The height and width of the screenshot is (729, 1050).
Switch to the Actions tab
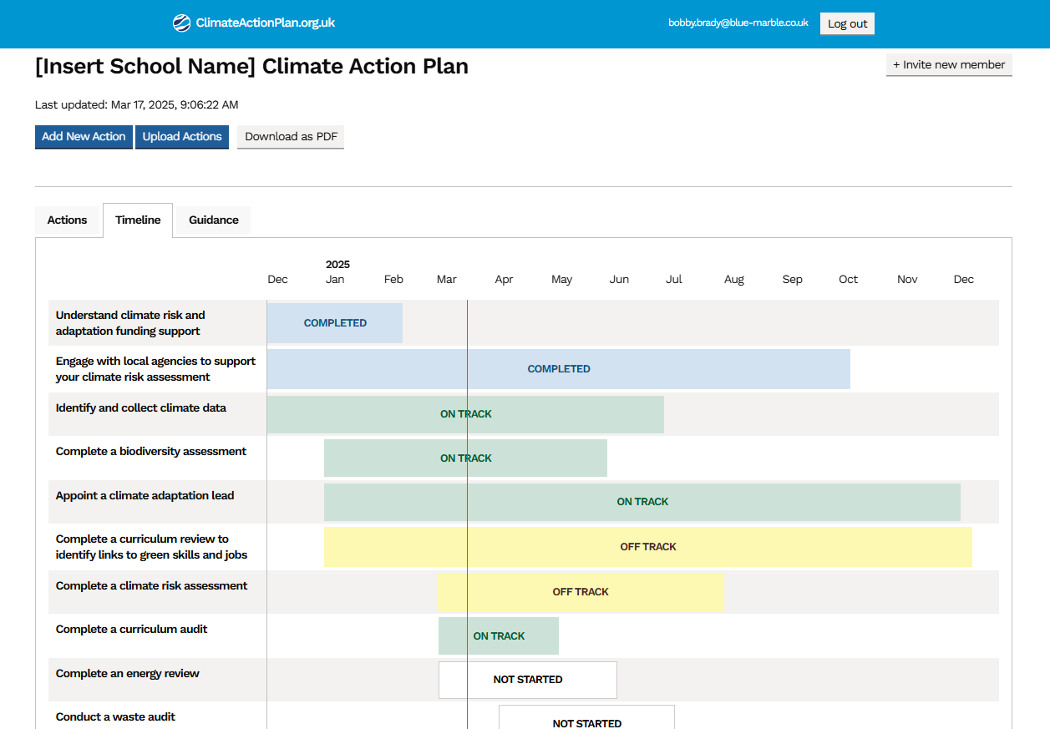point(67,220)
